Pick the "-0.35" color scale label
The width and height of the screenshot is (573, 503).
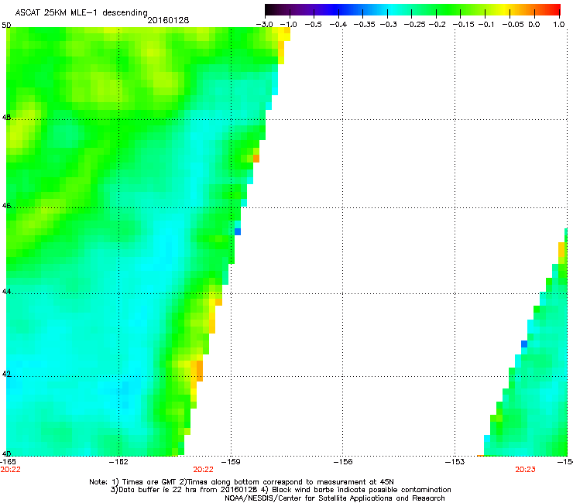pyautogui.click(x=365, y=25)
